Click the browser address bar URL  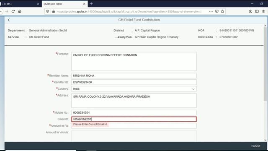(129, 11)
